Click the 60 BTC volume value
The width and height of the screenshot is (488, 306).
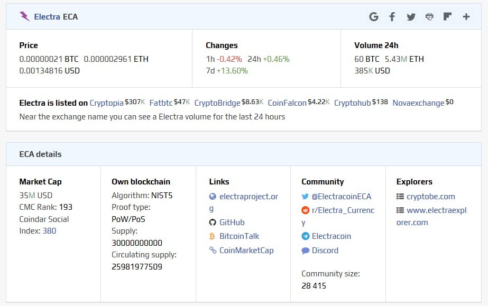coord(366,59)
